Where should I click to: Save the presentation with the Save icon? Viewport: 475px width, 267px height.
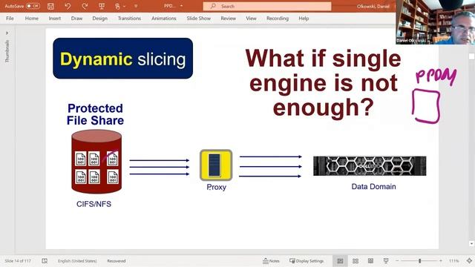[50, 6]
